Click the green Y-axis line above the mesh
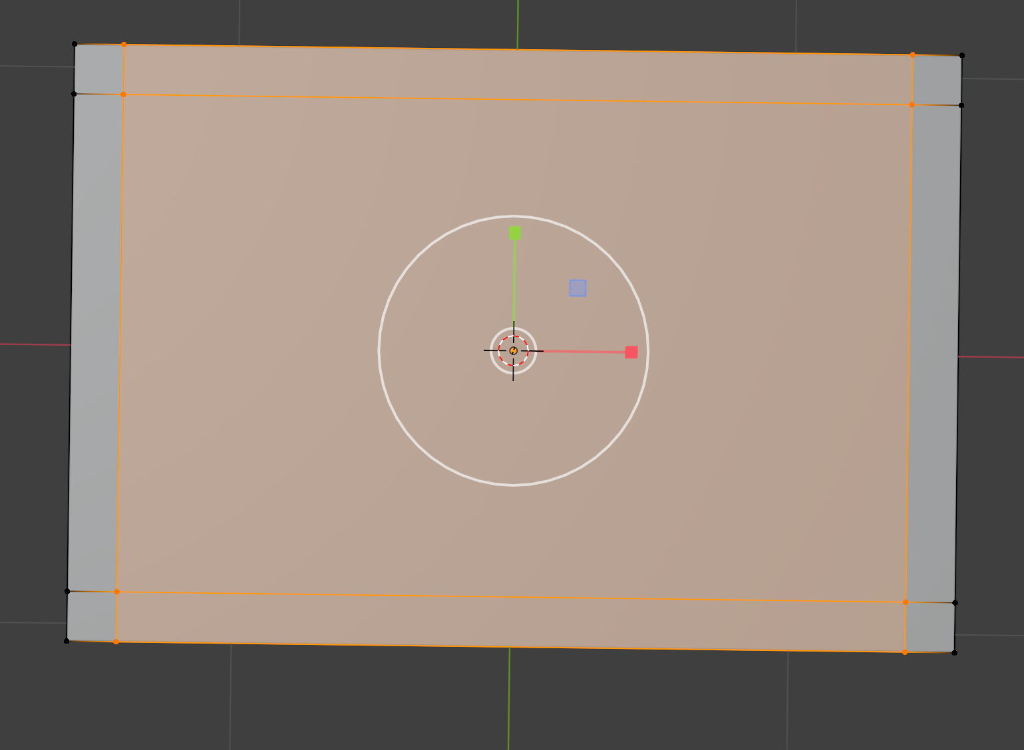Image resolution: width=1024 pixels, height=750 pixels. coord(517,23)
